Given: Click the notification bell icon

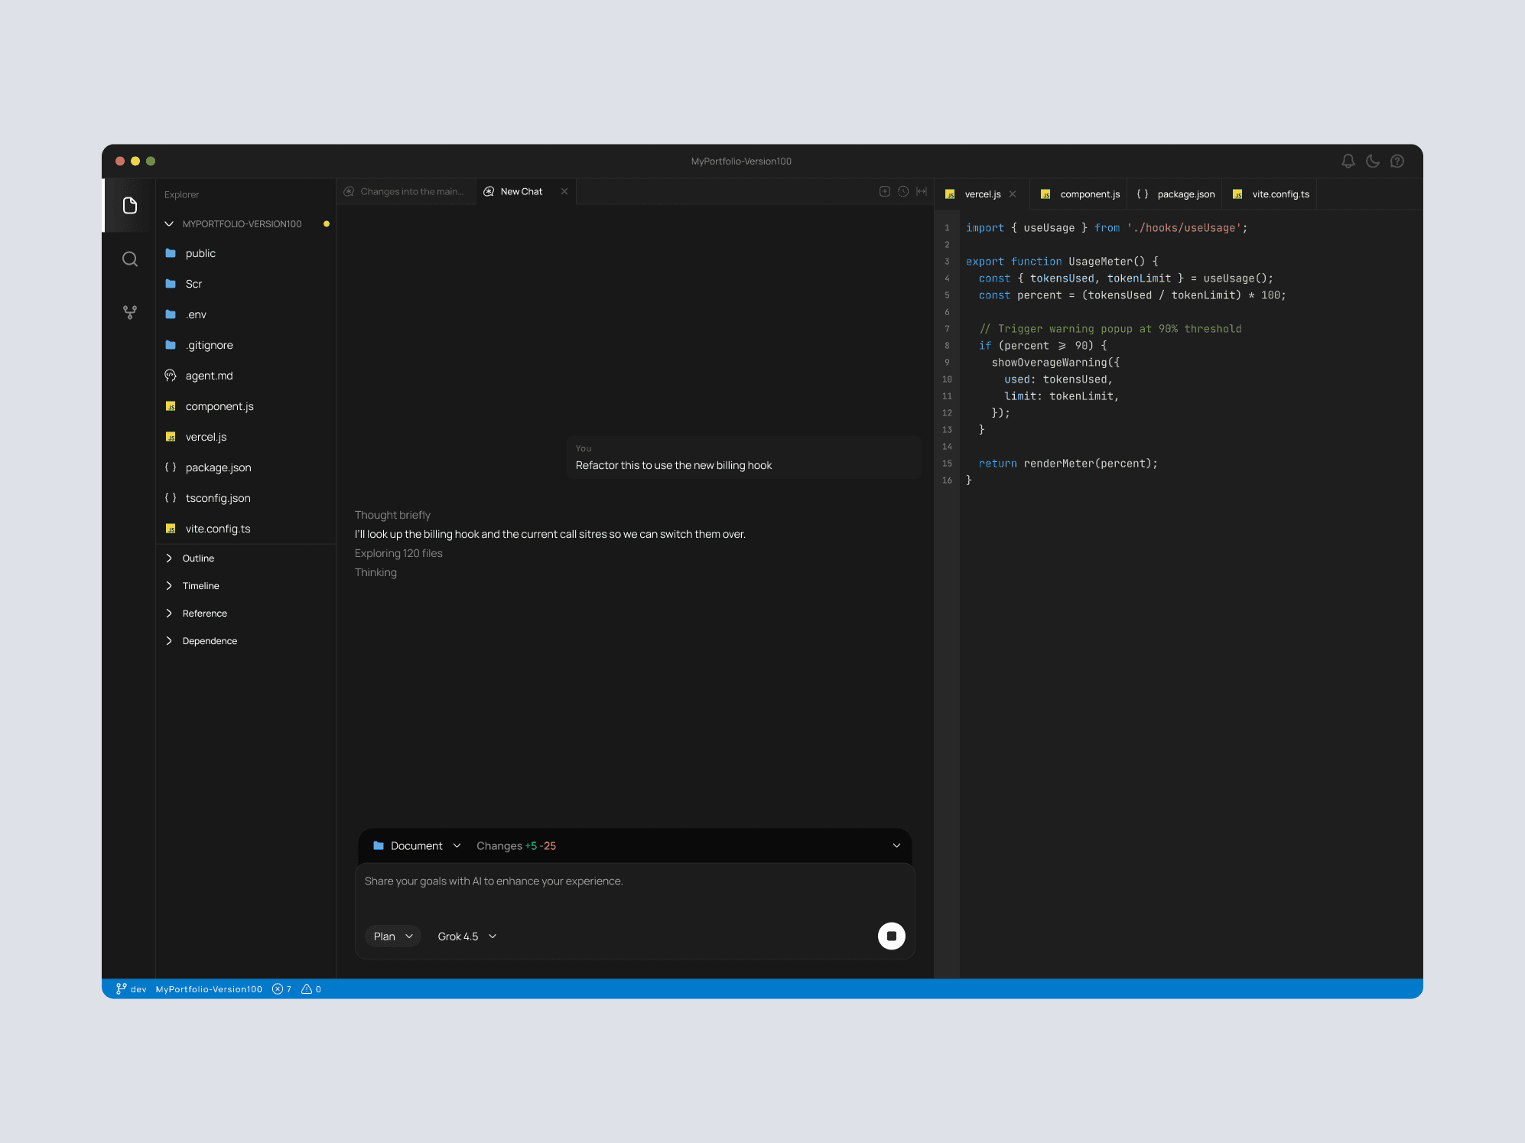Looking at the screenshot, I should (1348, 161).
